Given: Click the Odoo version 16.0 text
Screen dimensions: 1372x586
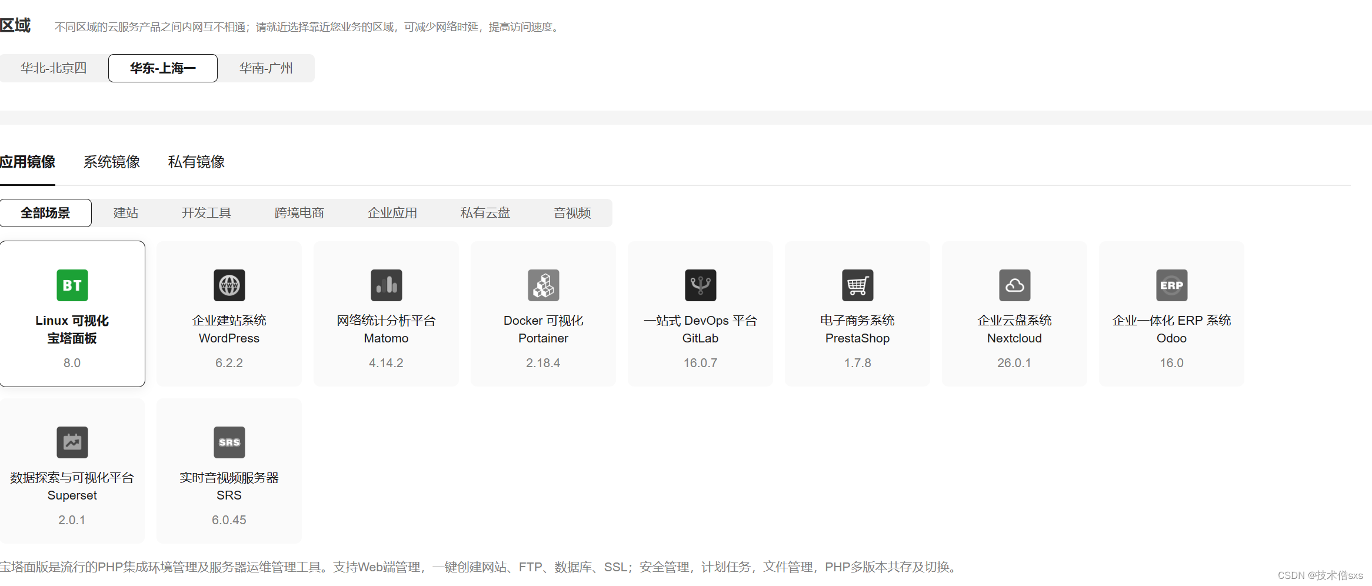Looking at the screenshot, I should click(1172, 363).
